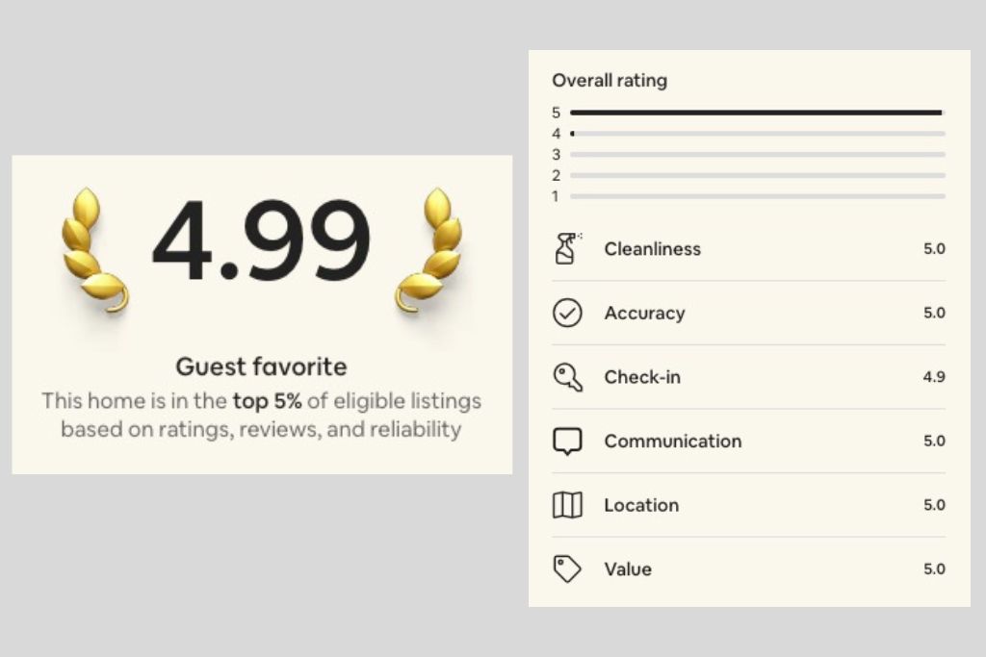Click the spray bottle Cleanliness icon
Image resolution: width=986 pixels, height=657 pixels.
pyautogui.click(x=568, y=248)
